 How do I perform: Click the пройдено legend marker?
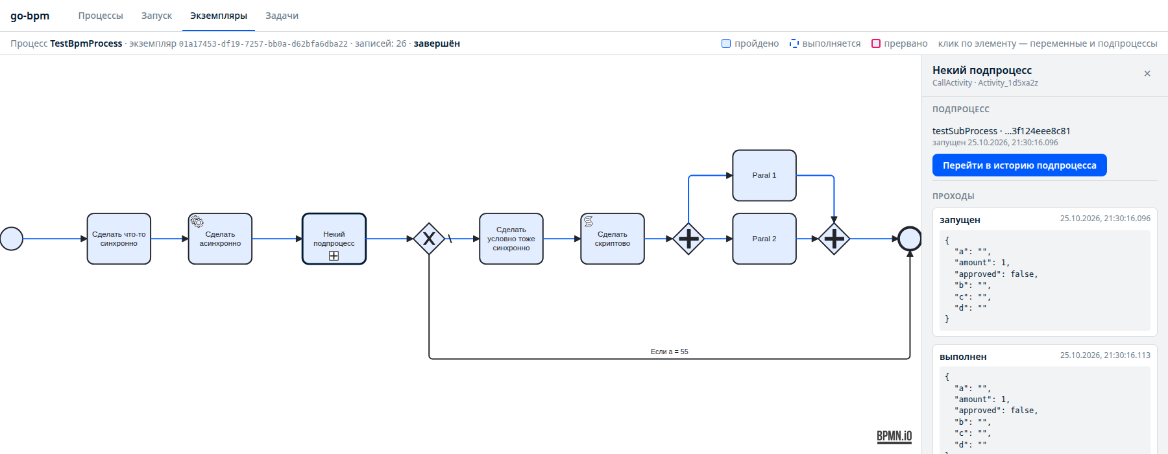[726, 43]
